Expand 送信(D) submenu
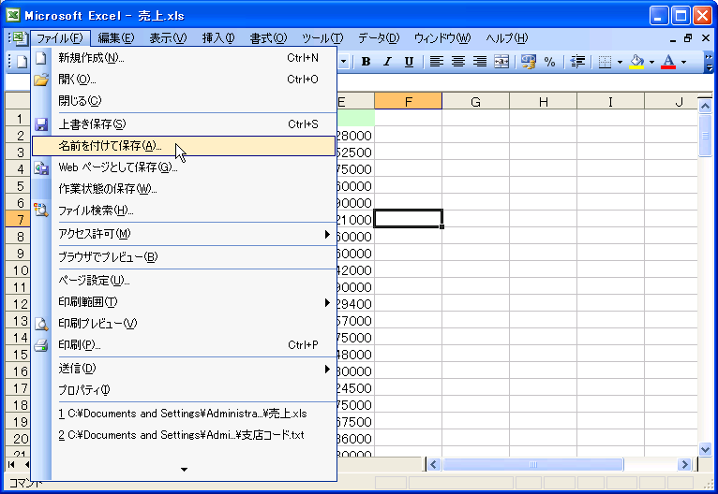Image resolution: width=718 pixels, height=494 pixels. click(x=184, y=369)
